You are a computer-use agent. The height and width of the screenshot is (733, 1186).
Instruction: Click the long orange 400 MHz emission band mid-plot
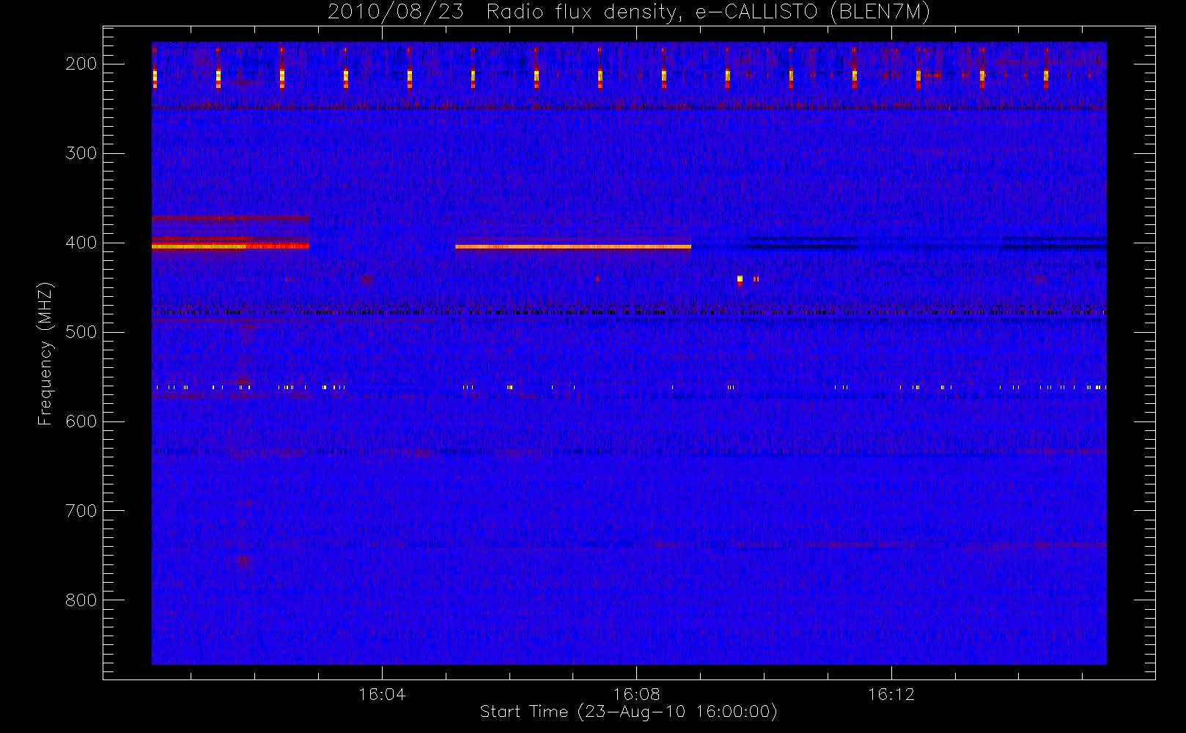click(573, 247)
